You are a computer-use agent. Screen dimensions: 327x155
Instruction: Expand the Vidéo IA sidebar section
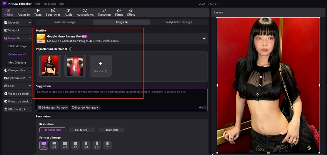click(17, 30)
